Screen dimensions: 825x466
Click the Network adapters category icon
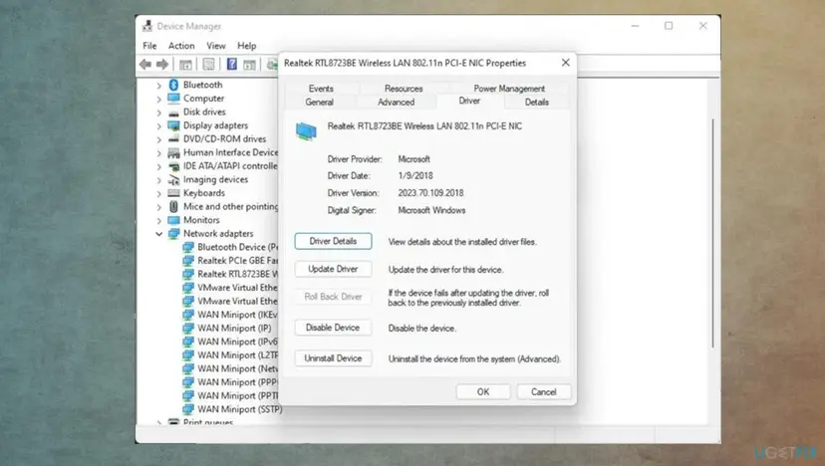173,234
